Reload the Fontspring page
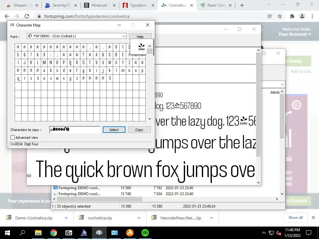The image size is (319, 239). 27,16
